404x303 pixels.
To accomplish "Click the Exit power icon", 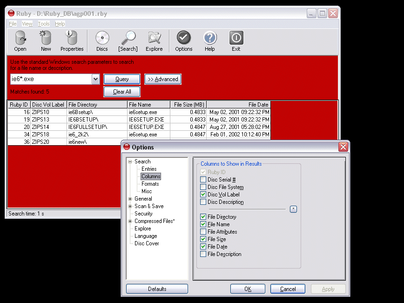I will pos(236,38).
